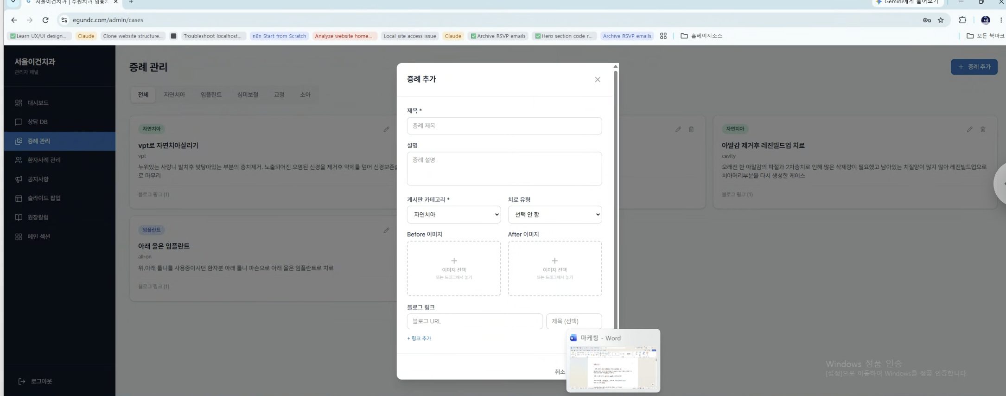1006x396 pixels.
Task: Select an image in the After 이미지 box
Action: click(555, 268)
